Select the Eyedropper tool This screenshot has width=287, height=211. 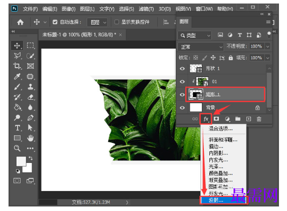click(17, 76)
